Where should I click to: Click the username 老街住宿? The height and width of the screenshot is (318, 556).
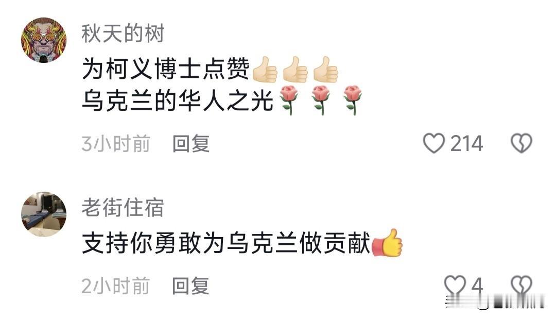point(123,207)
